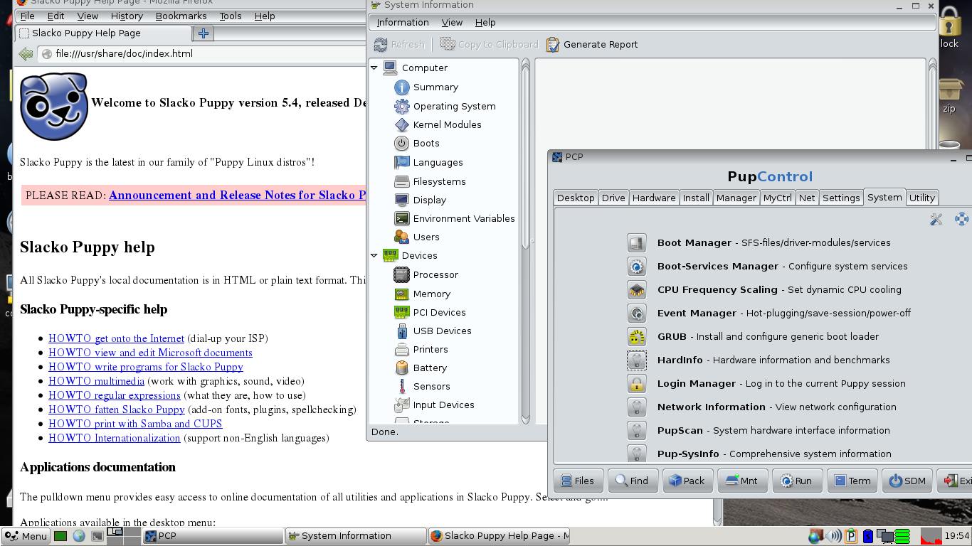Viewport: 972px width, 546px height.
Task: Click Generate Report in System Information toolbar
Action: tap(592, 45)
